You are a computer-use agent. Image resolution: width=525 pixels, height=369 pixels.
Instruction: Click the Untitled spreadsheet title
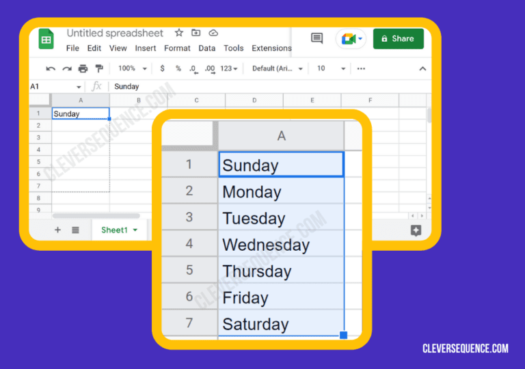(115, 33)
